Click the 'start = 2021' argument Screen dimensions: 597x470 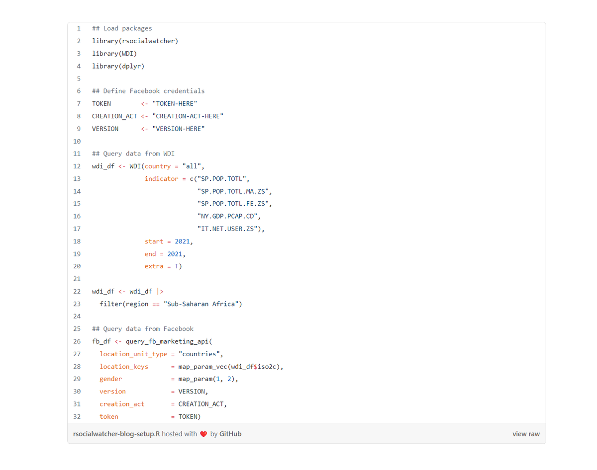pyautogui.click(x=167, y=241)
